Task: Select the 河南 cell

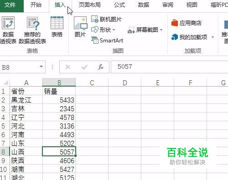Action: [x=26, y=134]
